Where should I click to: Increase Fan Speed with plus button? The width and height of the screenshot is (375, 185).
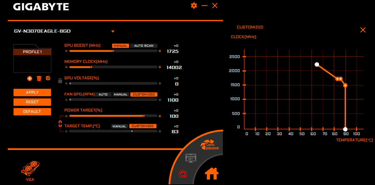160,100
